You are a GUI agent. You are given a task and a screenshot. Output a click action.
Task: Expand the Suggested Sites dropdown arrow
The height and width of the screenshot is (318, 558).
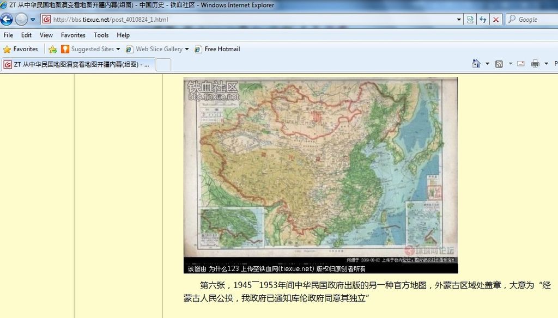(x=118, y=49)
